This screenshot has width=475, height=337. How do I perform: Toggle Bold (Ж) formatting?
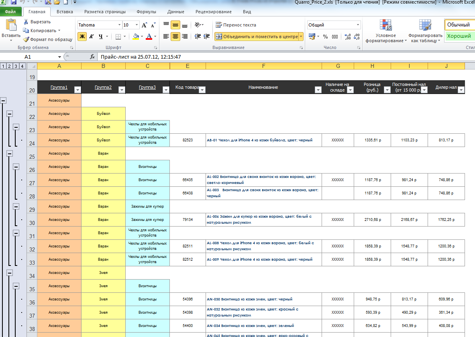pyautogui.click(x=82, y=37)
